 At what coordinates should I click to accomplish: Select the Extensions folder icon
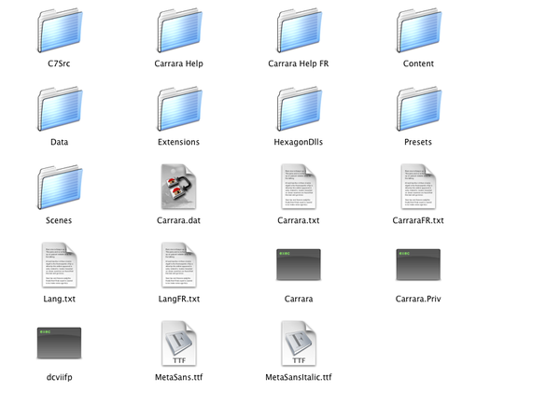pyautogui.click(x=179, y=108)
